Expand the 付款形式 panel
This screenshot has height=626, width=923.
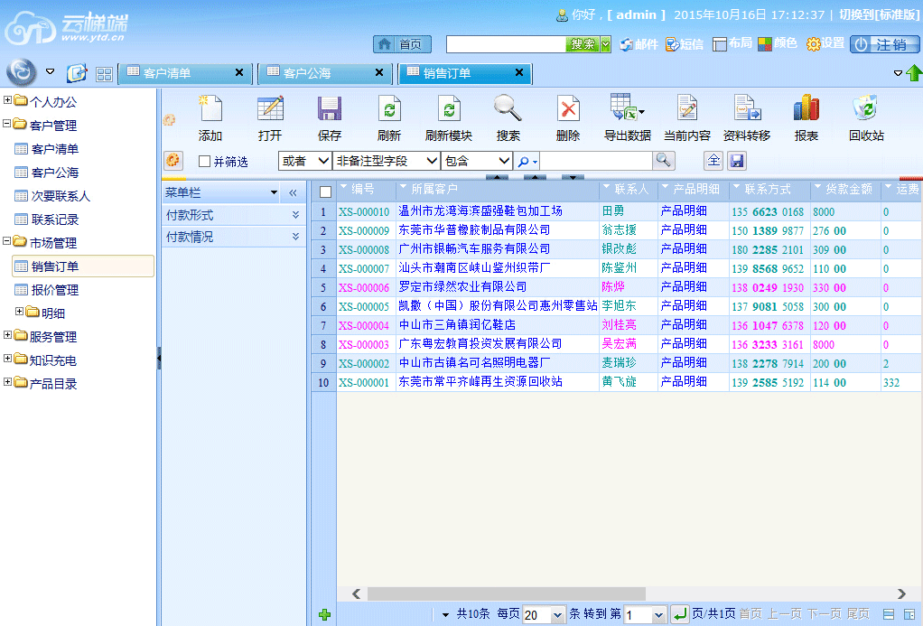click(x=295, y=215)
